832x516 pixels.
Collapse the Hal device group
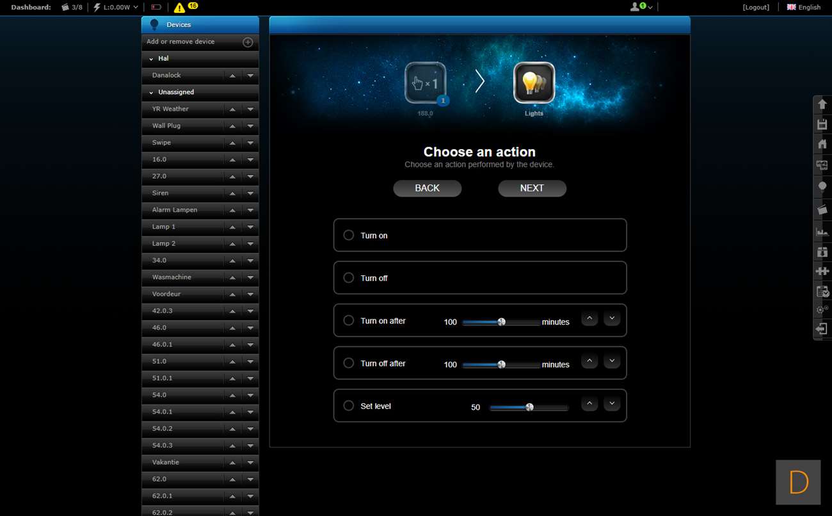[151, 59]
